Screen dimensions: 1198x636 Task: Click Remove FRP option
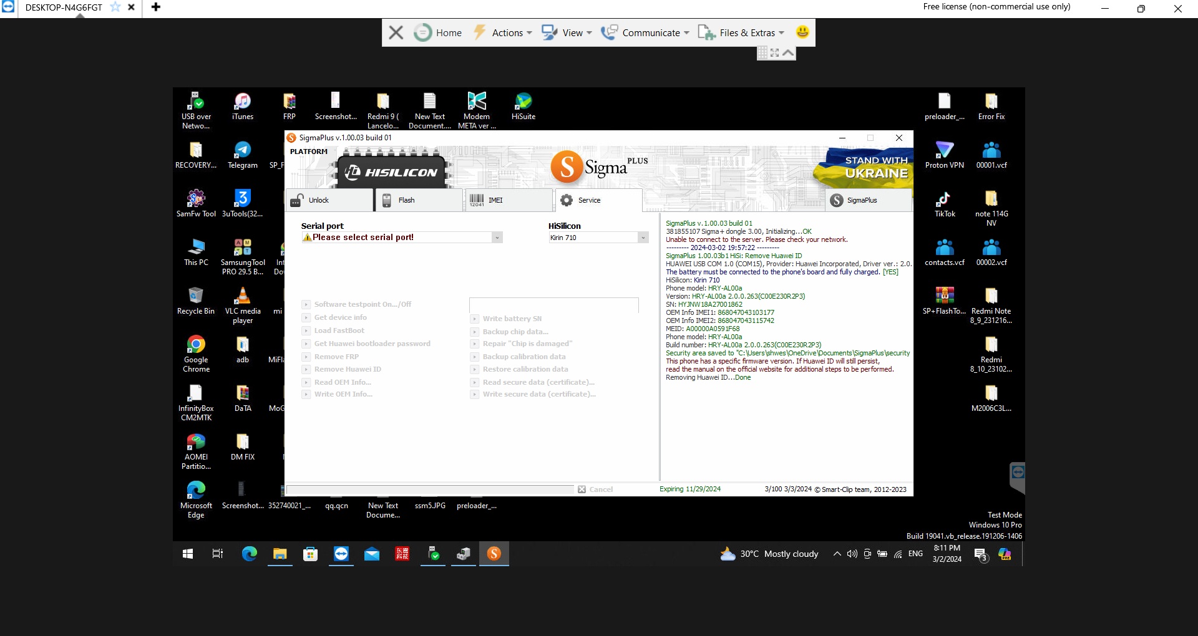pyautogui.click(x=331, y=357)
